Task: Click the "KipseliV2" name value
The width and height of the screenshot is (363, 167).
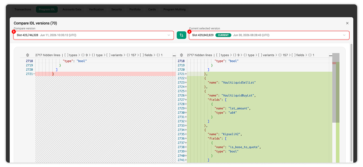Action: 231,134
